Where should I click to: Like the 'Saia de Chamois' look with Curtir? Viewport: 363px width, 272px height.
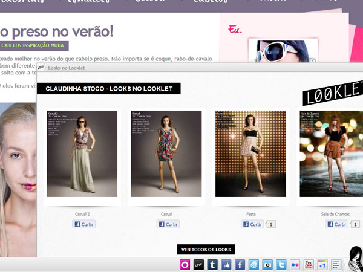pos(336,224)
